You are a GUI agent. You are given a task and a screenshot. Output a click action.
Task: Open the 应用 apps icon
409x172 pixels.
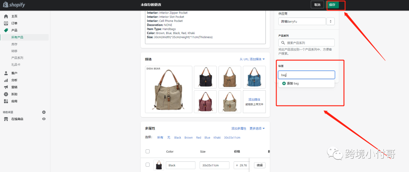tap(6, 101)
